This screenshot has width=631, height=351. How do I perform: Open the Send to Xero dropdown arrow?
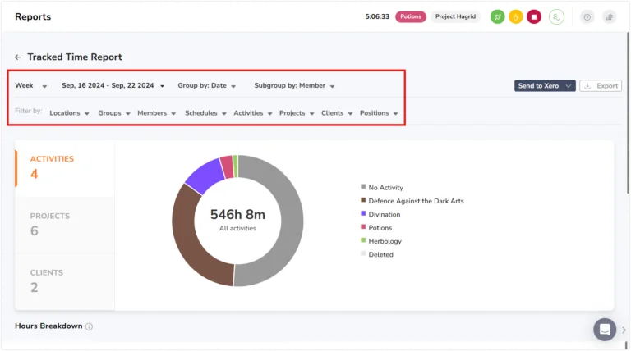(569, 85)
